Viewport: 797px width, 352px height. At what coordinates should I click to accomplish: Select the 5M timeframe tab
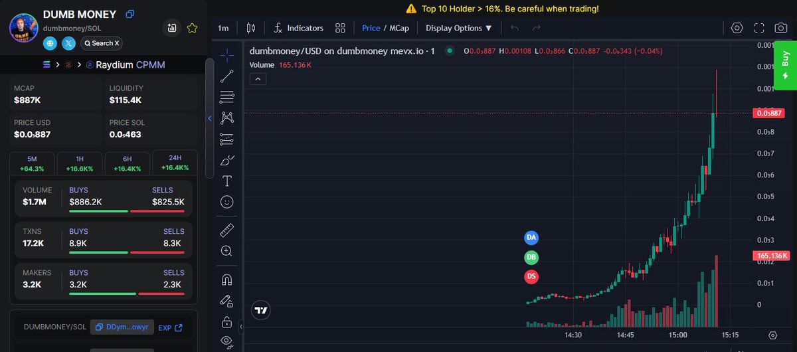pyautogui.click(x=32, y=163)
